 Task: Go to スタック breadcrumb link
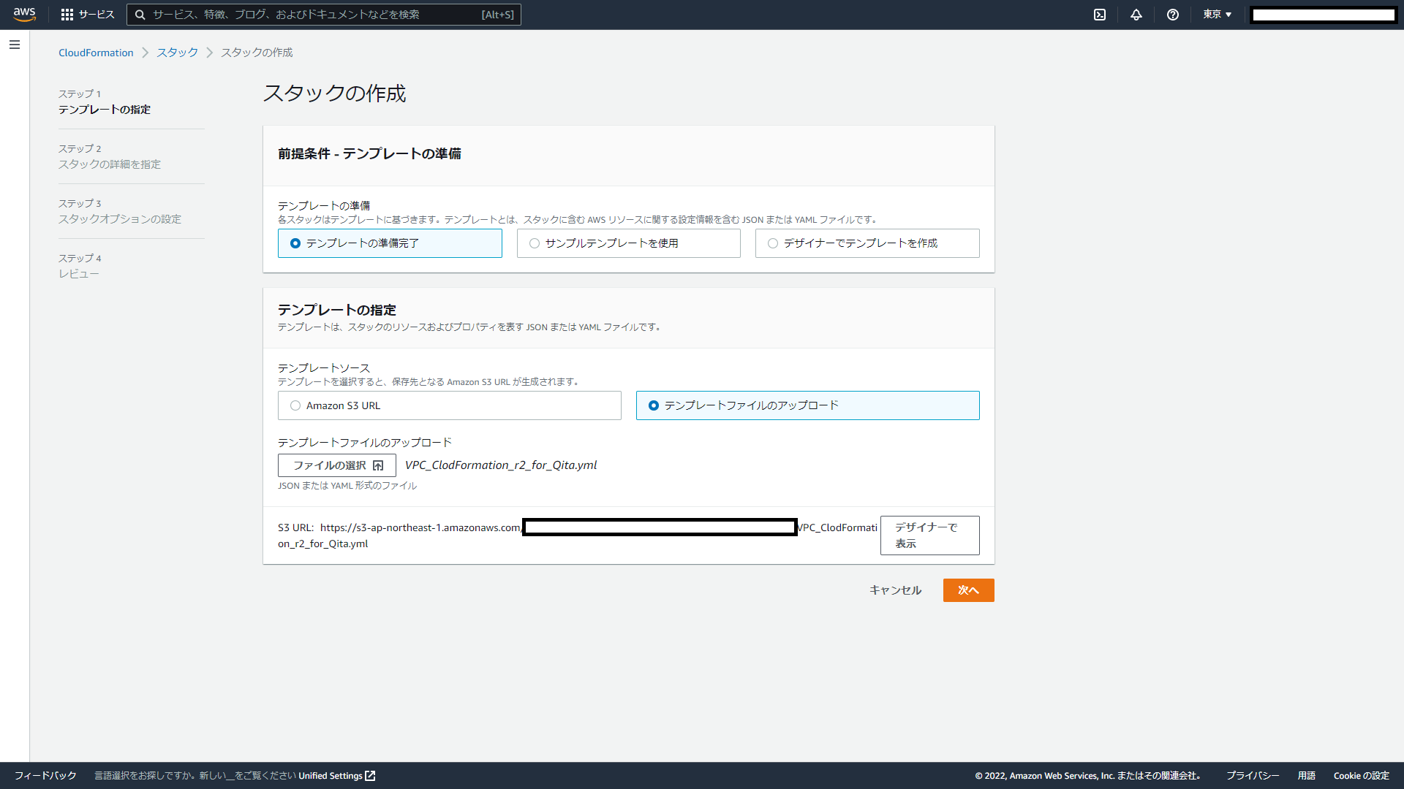tap(177, 53)
